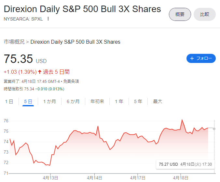Viewport: 220px width, 182px height.
Task: Open the 市場概況 breadcrumb link
Action: pyautogui.click(x=14, y=42)
